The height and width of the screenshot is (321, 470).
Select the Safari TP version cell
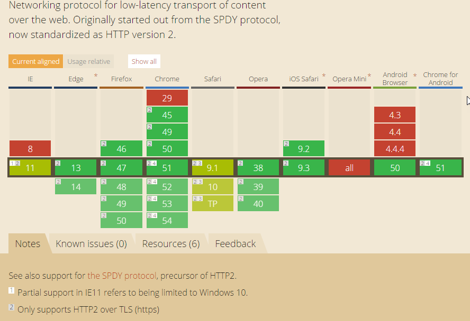click(213, 203)
